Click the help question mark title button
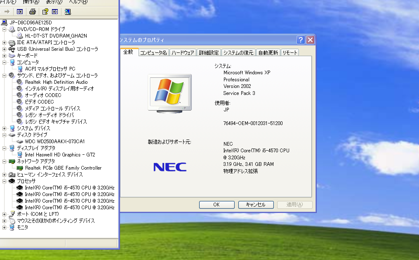The height and width of the screenshot is (260, 419). pos(301,40)
